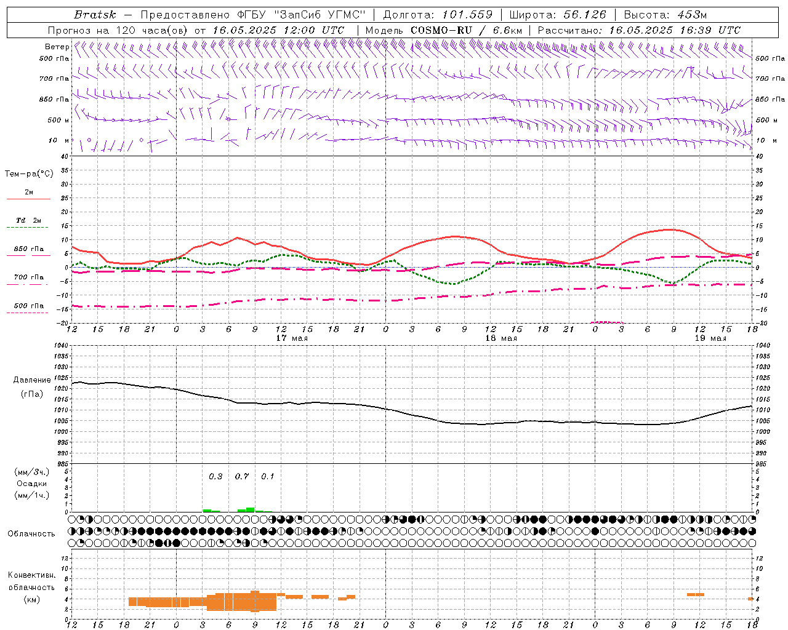Screen dimensions: 788x630
Task: Click the "Ветер" wind panel label
Action: (x=57, y=47)
